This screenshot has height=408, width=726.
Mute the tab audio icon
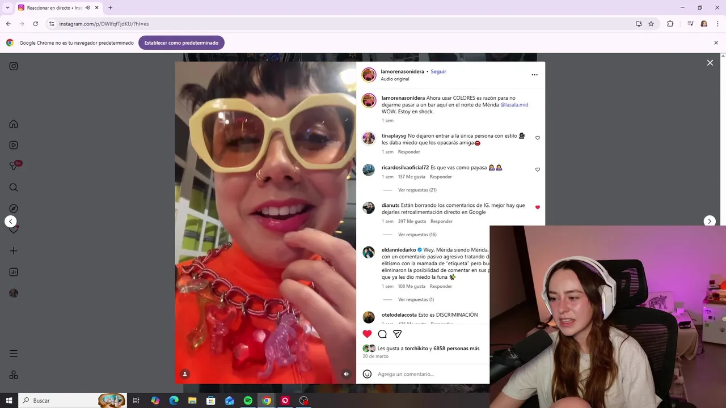(87, 7)
